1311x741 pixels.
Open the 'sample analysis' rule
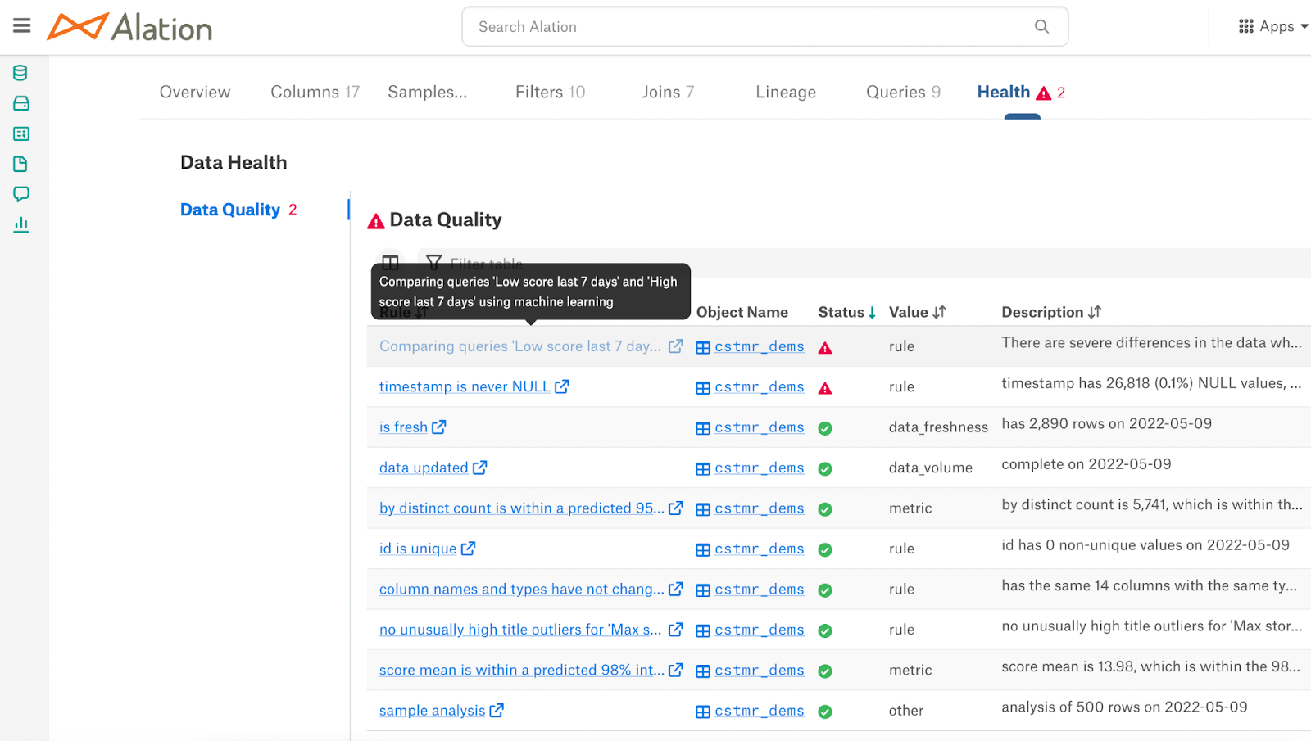point(432,711)
